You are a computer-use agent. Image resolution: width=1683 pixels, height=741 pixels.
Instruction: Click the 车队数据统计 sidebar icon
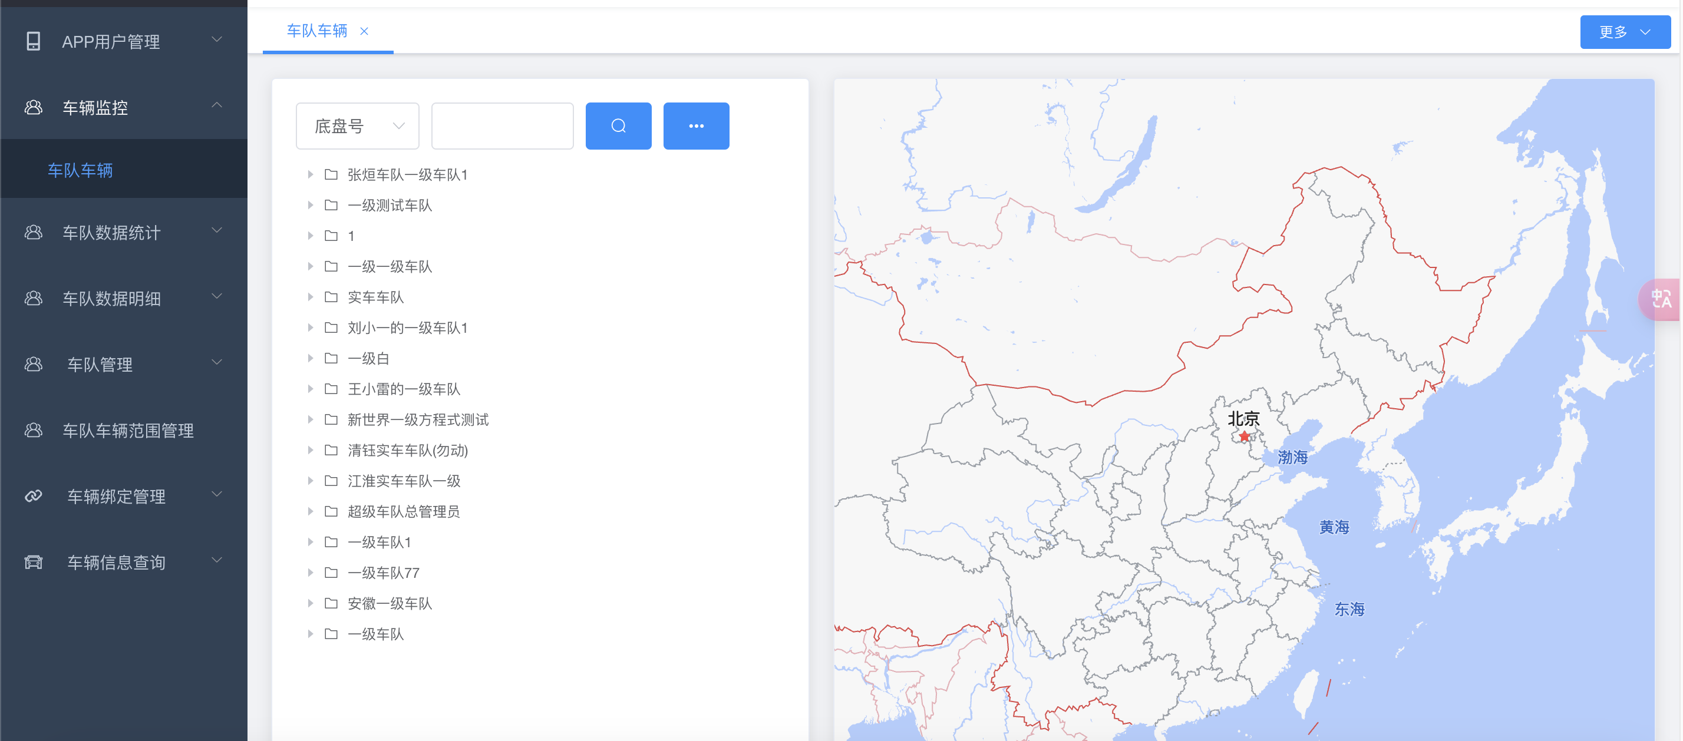pos(34,233)
